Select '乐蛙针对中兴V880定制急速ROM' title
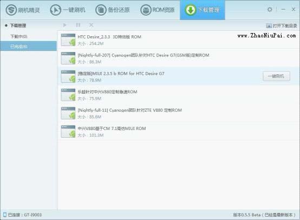This screenshot has width=300, height=220. [x=107, y=92]
